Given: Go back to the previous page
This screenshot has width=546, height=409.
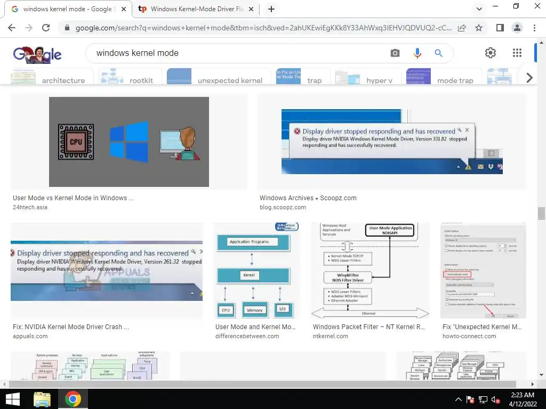Looking at the screenshot, I should pyautogui.click(x=12, y=28).
